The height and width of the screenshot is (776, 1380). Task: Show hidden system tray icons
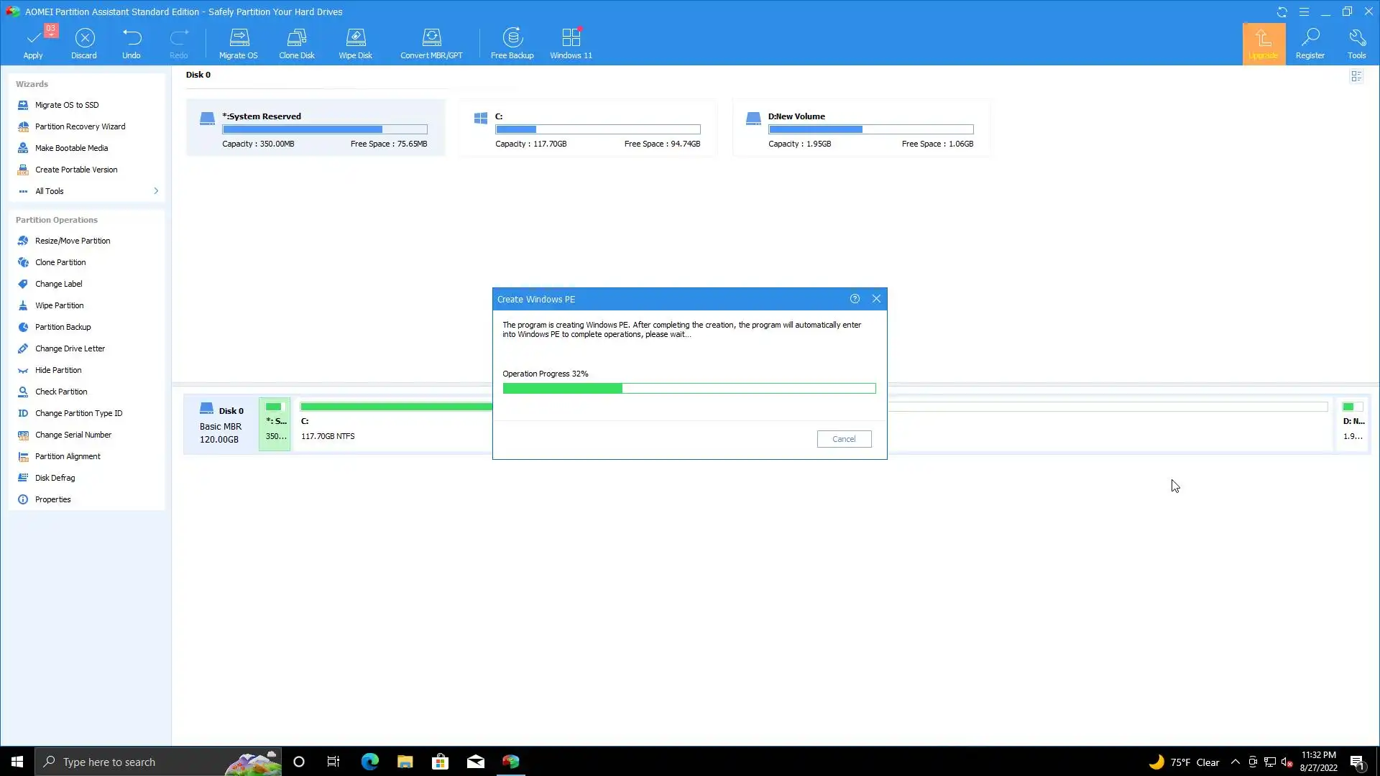1235,762
